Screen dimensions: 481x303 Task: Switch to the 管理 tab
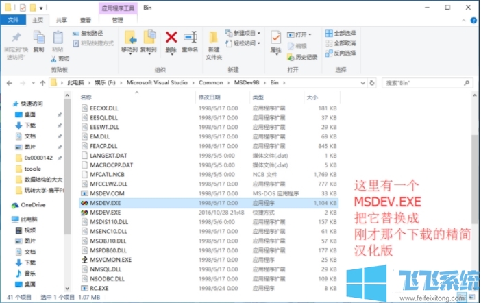tap(117, 21)
